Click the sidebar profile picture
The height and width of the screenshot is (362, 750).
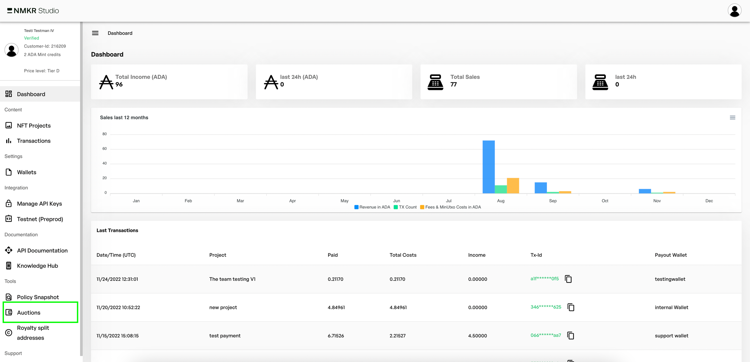click(11, 50)
